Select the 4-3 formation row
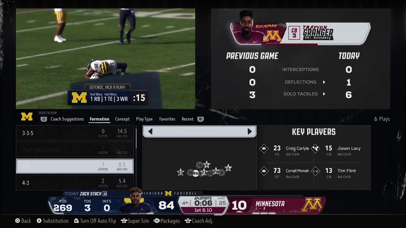This screenshot has height=228, width=406. (x=75, y=183)
